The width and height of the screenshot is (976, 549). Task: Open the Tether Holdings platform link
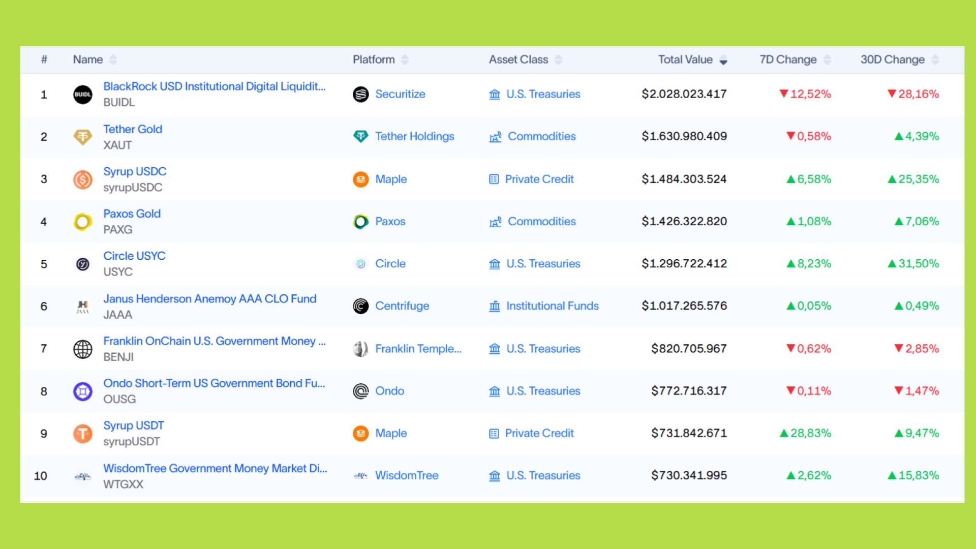pos(414,136)
